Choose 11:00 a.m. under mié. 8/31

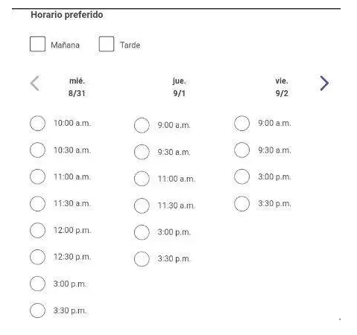pyautogui.click(x=37, y=176)
